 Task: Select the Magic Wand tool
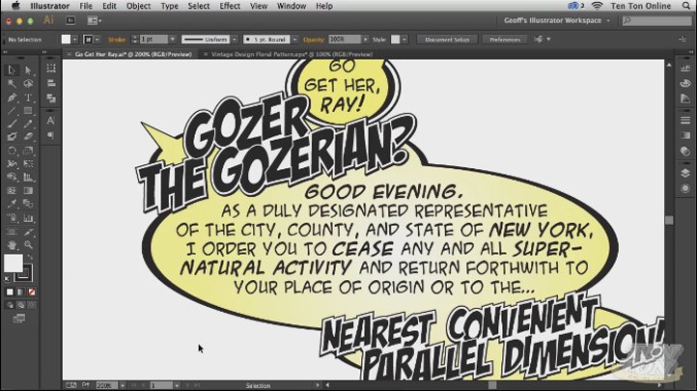click(x=12, y=84)
